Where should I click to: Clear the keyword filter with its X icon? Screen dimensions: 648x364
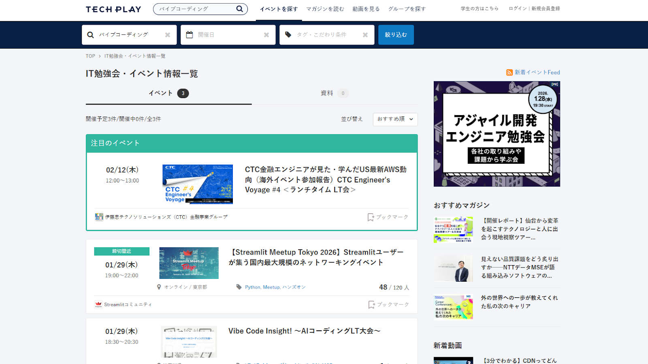(168, 35)
